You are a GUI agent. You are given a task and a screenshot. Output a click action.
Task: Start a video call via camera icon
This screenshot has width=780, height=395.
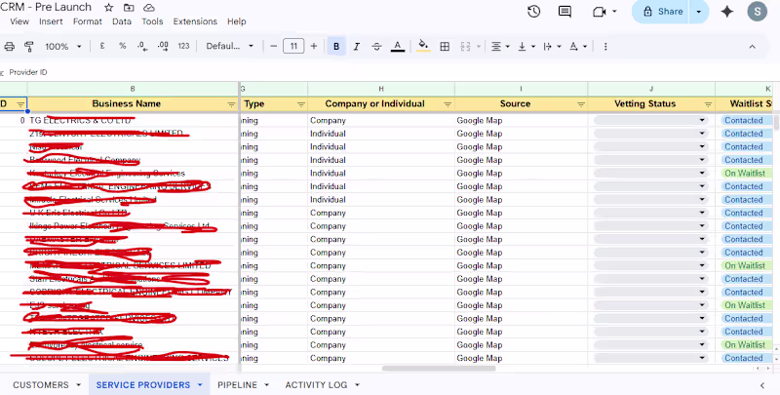[600, 12]
